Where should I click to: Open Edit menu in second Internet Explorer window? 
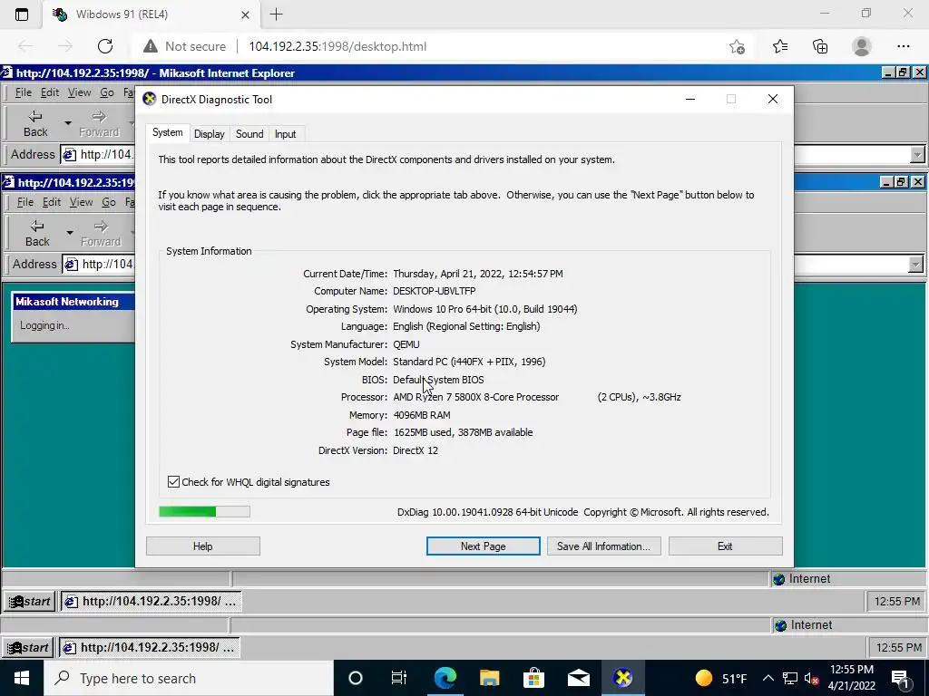click(52, 202)
